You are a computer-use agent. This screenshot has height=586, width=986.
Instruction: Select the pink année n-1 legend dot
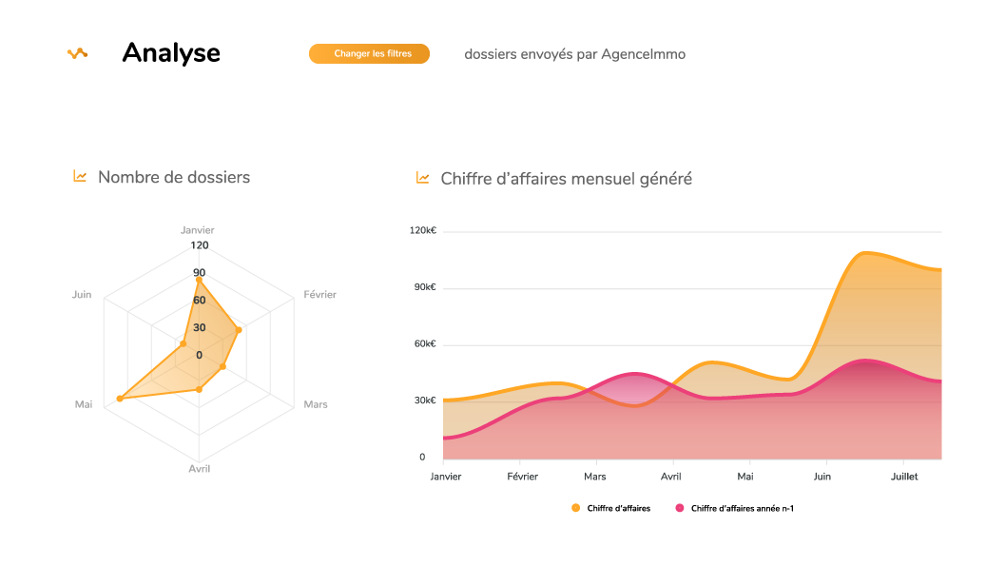point(679,508)
